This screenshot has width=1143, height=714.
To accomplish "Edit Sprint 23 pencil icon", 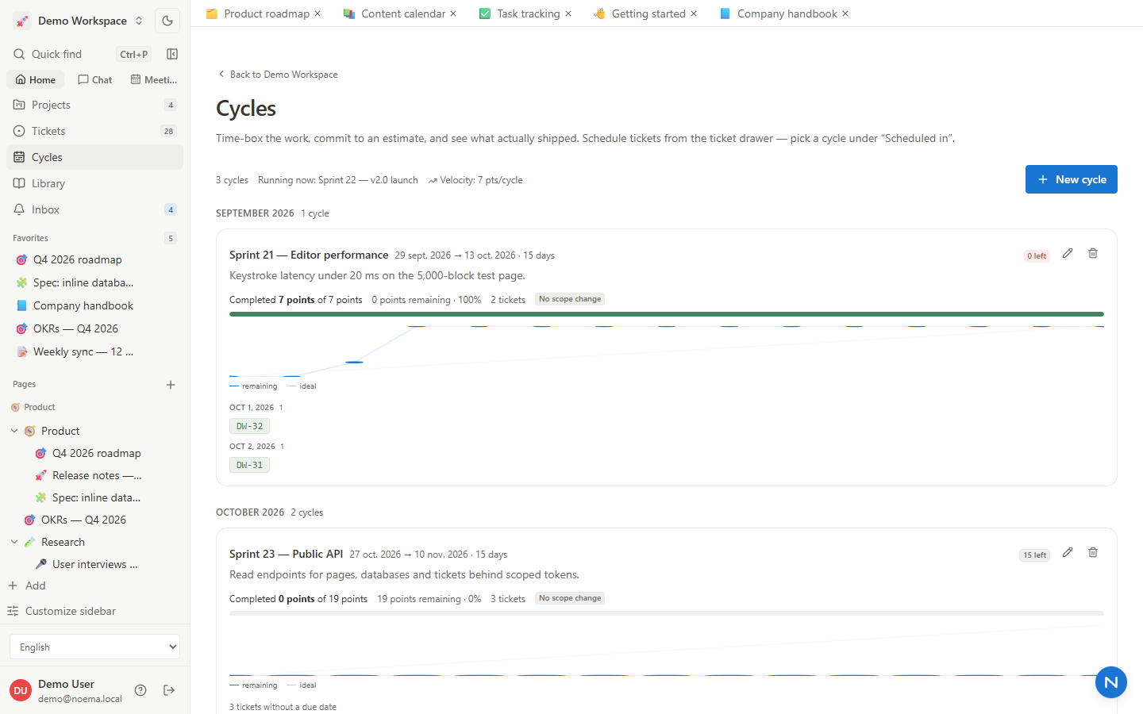I will 1068,552.
